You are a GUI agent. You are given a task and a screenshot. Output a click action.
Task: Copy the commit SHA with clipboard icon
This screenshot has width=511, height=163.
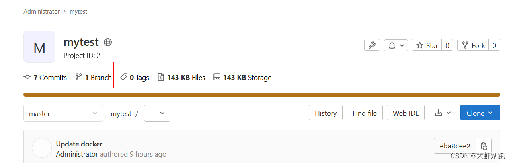tap(484, 146)
